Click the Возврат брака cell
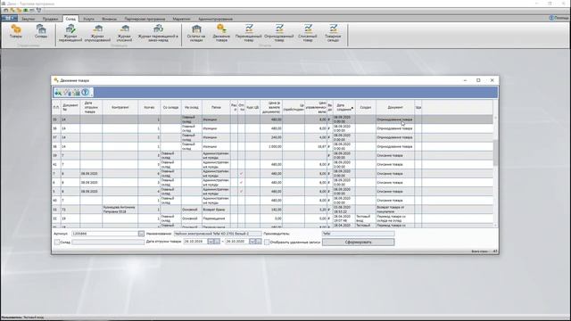This screenshot has height=321, width=571. (x=216, y=210)
